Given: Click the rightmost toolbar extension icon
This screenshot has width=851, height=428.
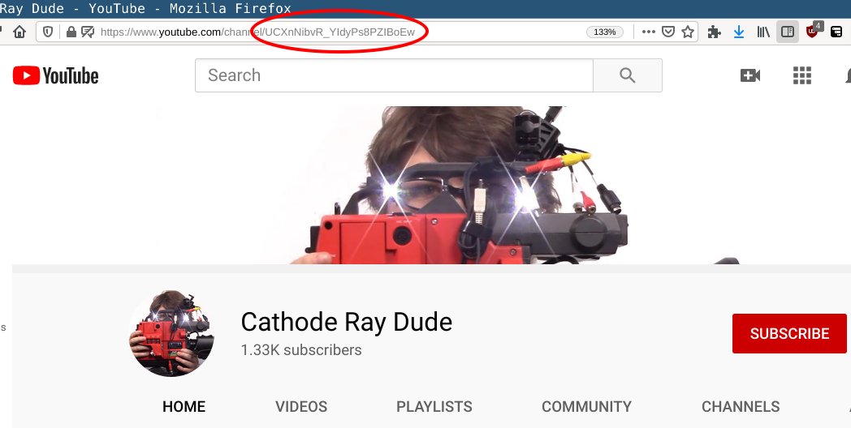Looking at the screenshot, I should 836,32.
